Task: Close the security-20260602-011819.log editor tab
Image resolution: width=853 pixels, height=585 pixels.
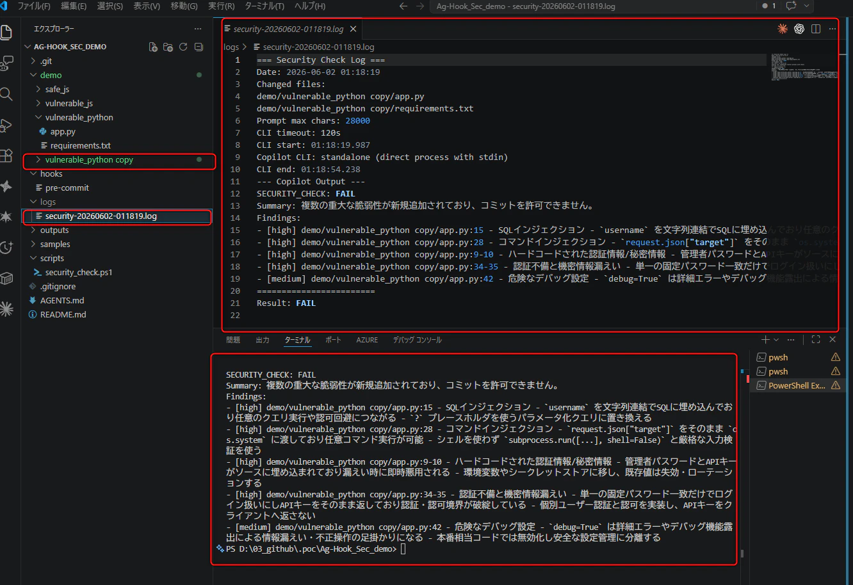Action: tap(353, 29)
